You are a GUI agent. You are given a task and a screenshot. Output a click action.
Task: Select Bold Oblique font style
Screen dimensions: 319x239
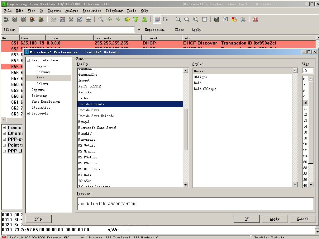click(x=243, y=89)
